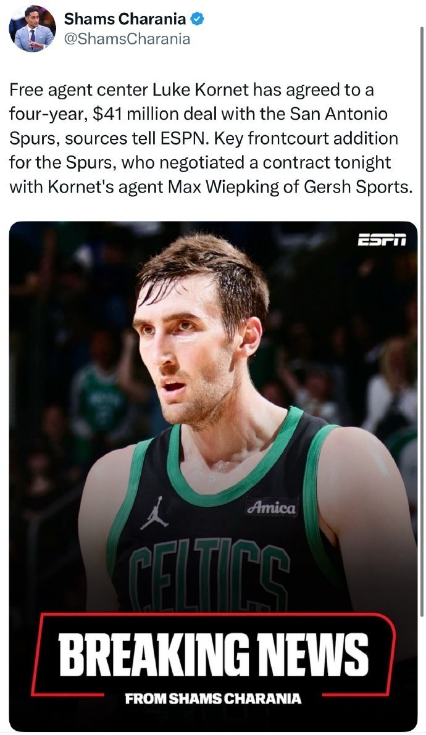
Task: Open the Shams Charania display name
Action: (125, 19)
